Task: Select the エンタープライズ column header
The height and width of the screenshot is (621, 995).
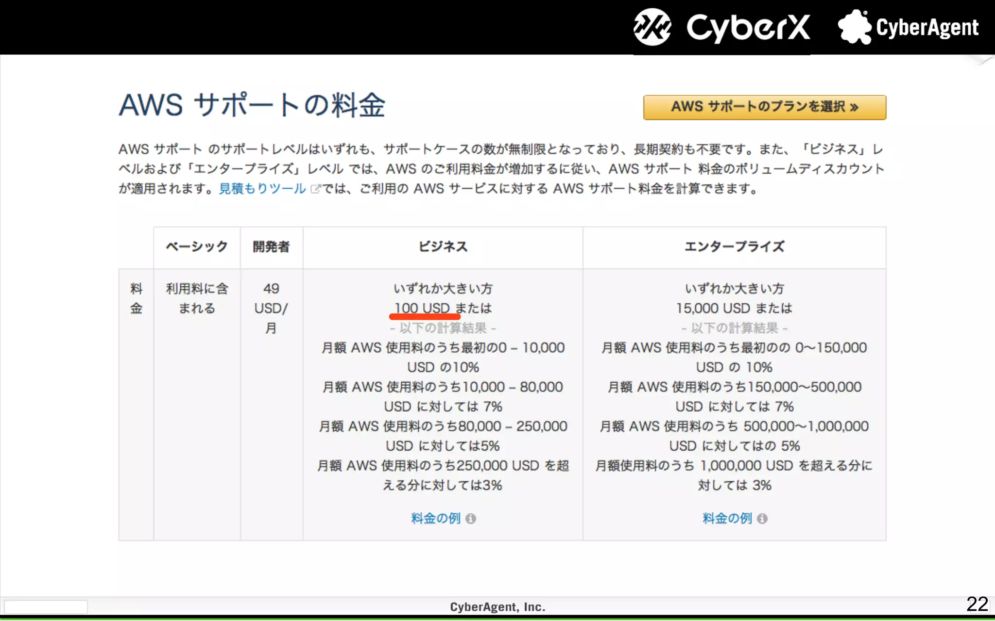Action: [734, 247]
